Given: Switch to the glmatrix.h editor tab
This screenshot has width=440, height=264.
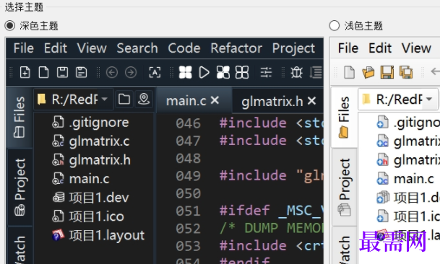Looking at the screenshot, I should tap(272, 101).
